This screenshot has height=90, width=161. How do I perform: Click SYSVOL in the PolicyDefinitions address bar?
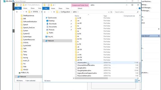click(35, 12)
